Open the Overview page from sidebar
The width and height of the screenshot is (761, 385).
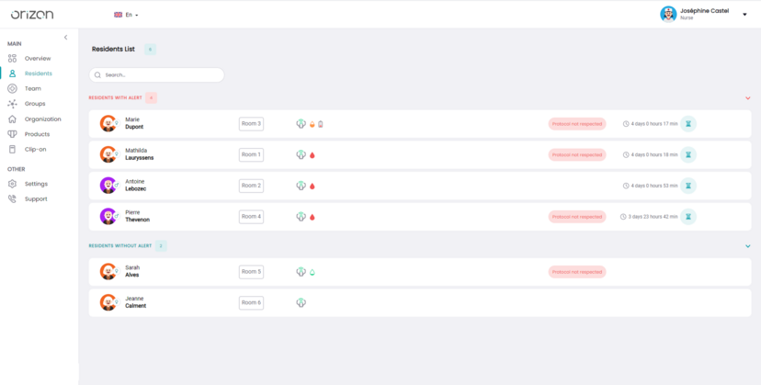[37, 58]
